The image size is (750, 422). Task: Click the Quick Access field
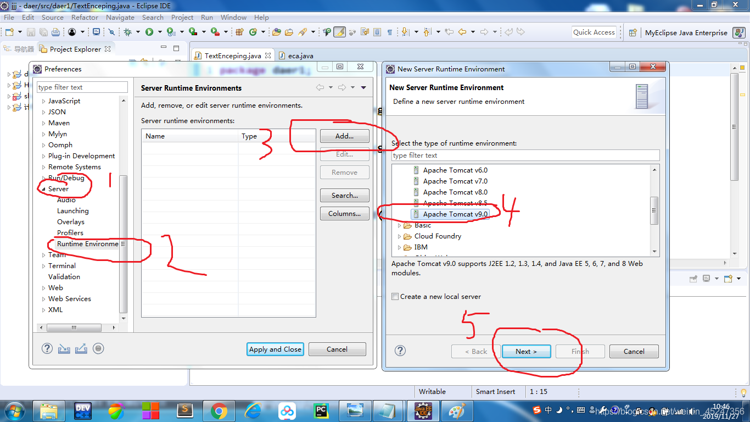pyautogui.click(x=594, y=32)
